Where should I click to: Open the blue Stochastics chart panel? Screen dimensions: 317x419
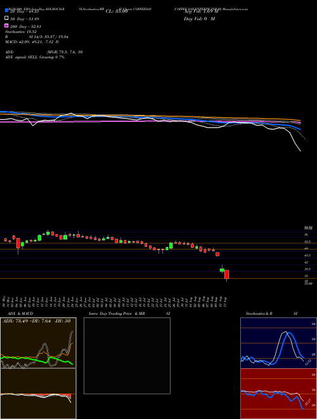(x=278, y=343)
